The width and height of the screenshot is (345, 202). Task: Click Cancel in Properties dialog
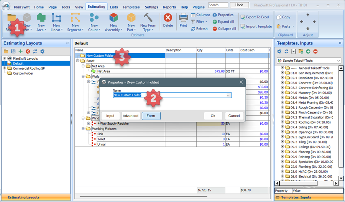click(x=234, y=116)
